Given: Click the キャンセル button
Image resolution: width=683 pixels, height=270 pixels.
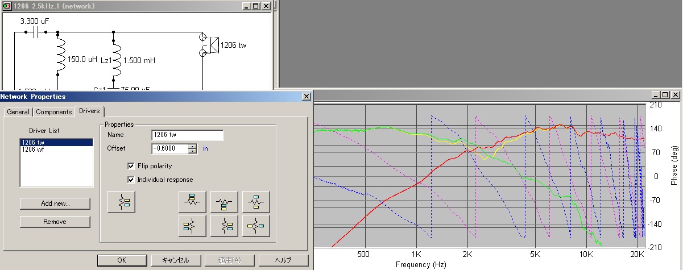Looking at the screenshot, I should pos(176,260).
